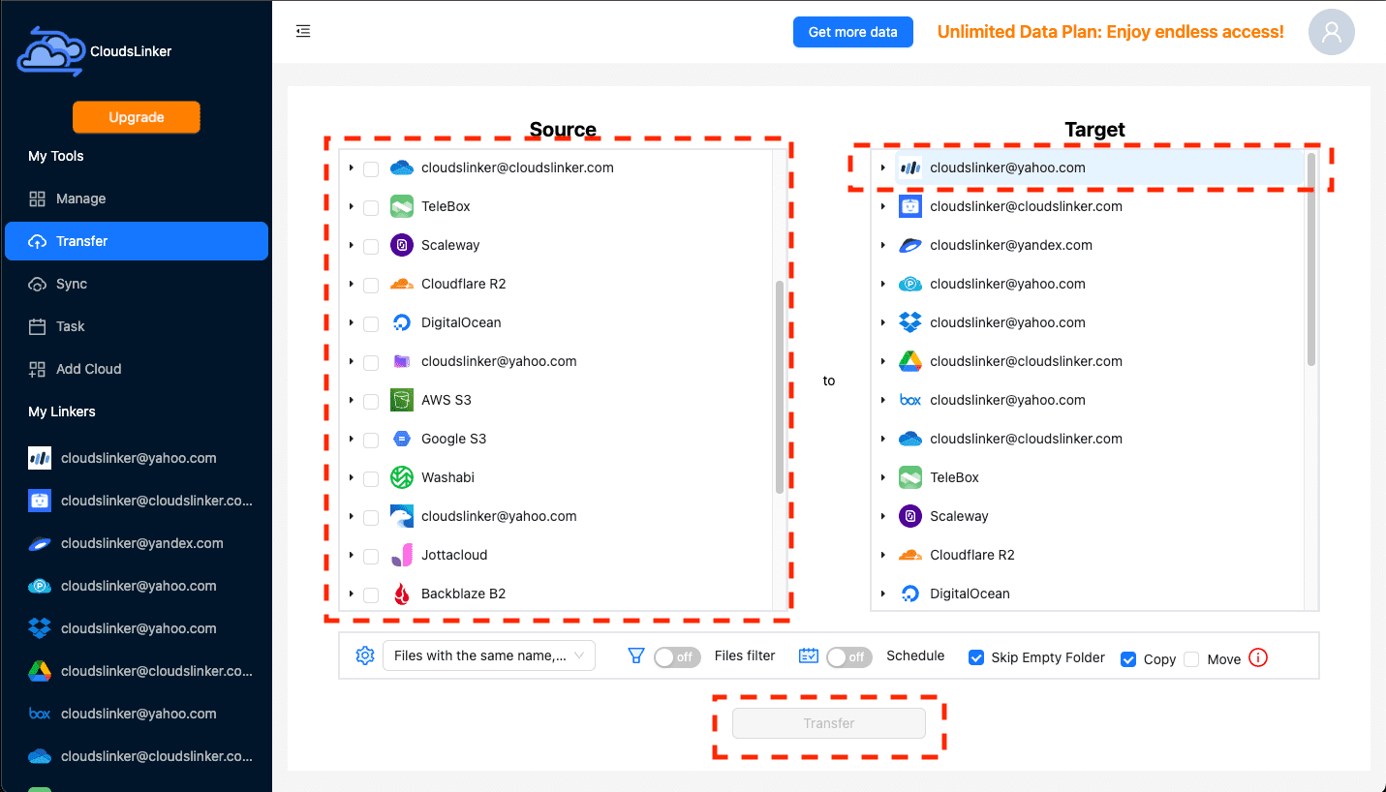
Task: Click the AWS S3 icon in Source list
Action: click(402, 400)
